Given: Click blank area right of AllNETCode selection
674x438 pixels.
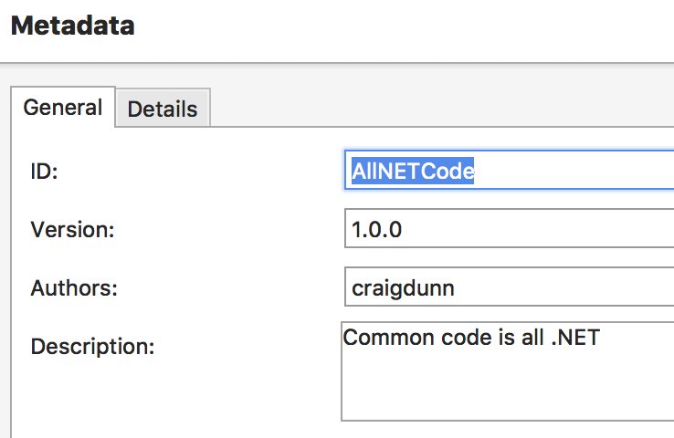Looking at the screenshot, I should pyautogui.click(x=575, y=171).
